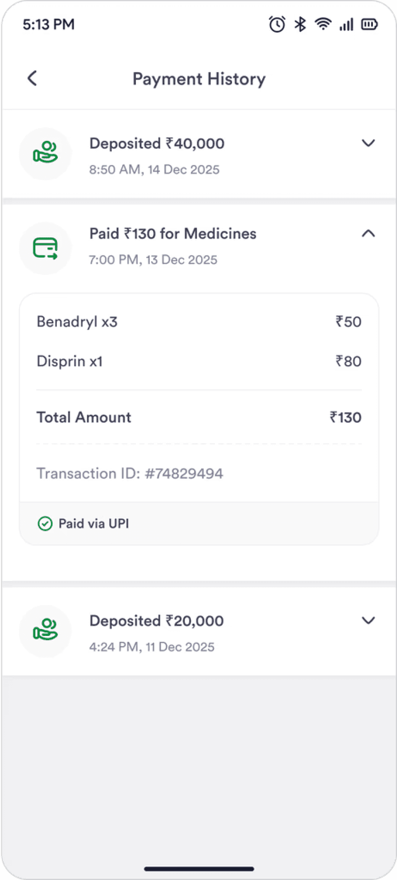Image resolution: width=397 pixels, height=880 pixels.
Task: Select the Deposited ₹40,000 transaction title
Action: click(x=157, y=144)
